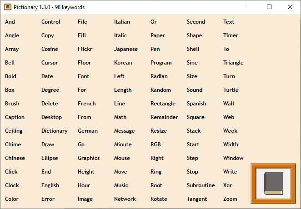
Task: Select the 'German' keyword
Action: (x=88, y=131)
